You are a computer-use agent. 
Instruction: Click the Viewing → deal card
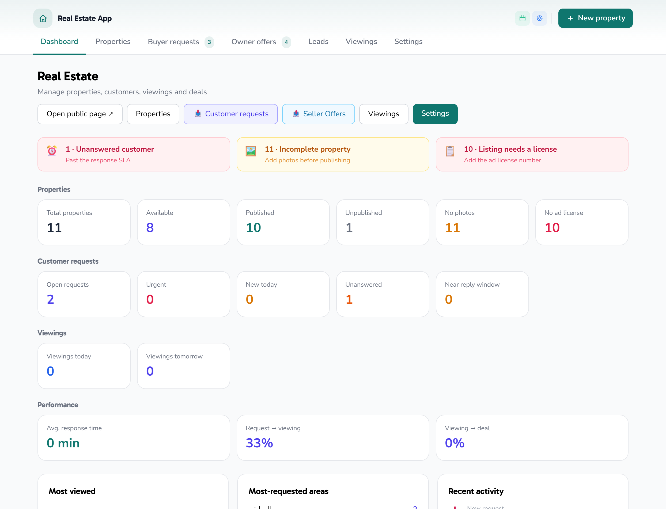pos(532,438)
